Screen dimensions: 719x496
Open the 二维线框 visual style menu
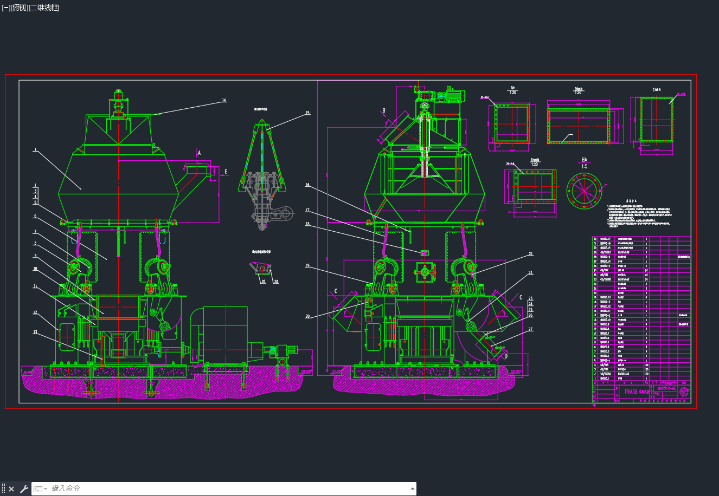[44, 8]
